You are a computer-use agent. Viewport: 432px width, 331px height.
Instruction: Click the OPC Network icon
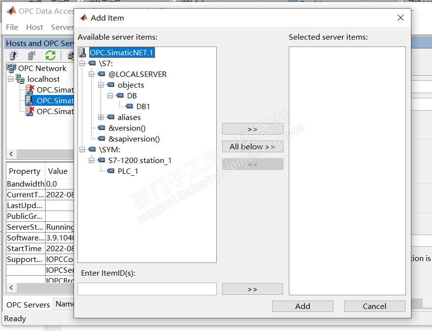point(12,68)
